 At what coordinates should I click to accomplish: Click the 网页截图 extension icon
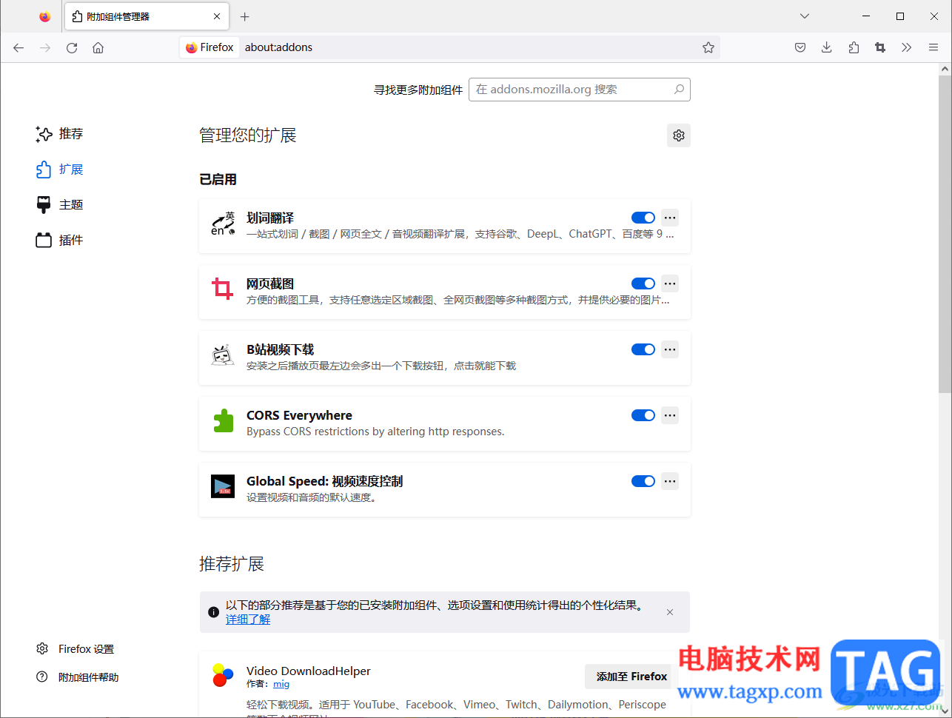(x=223, y=289)
